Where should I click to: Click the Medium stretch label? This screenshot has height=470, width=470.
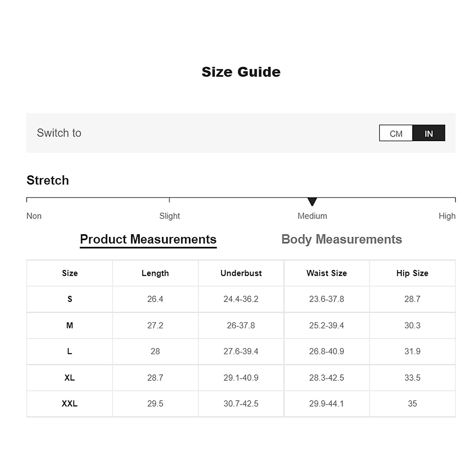pos(312,216)
